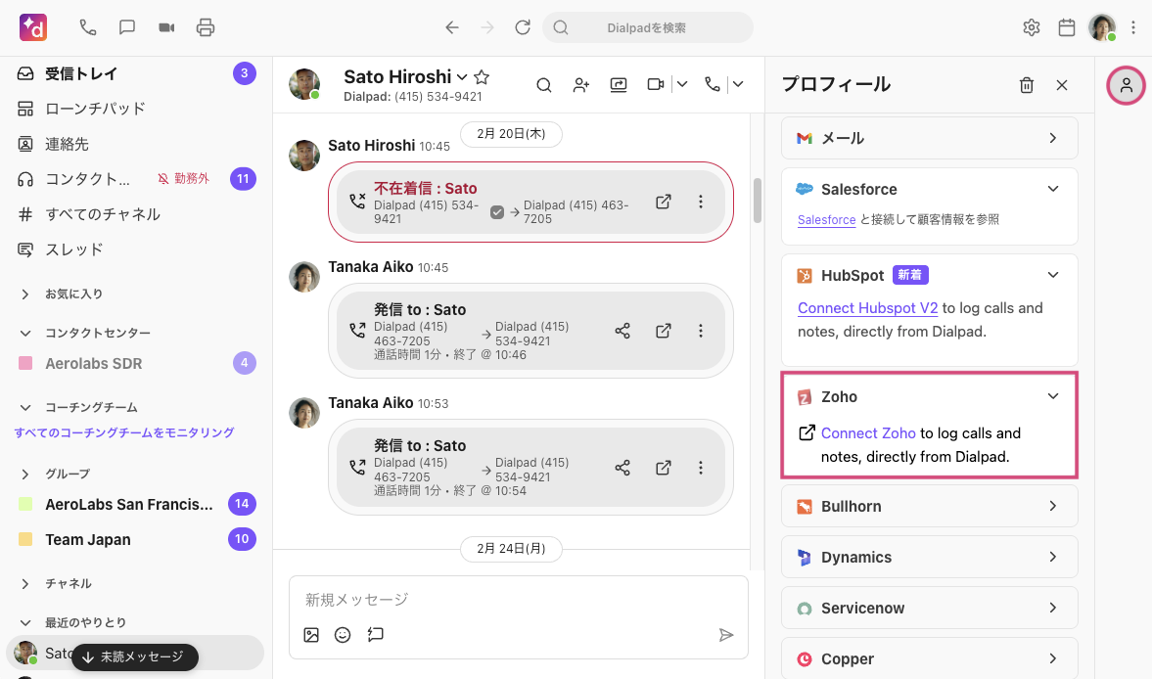Call Sato Hiroshi with the phone icon
This screenshot has height=679, width=1152.
[712, 84]
